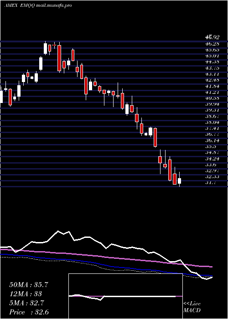Click the AMEX EMQQ chart title text
The height and width of the screenshot is (319, 228).
click(x=38, y=5)
